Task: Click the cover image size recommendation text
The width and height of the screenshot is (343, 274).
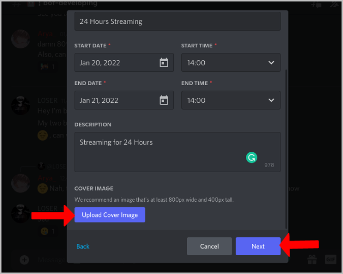Action: [154, 200]
